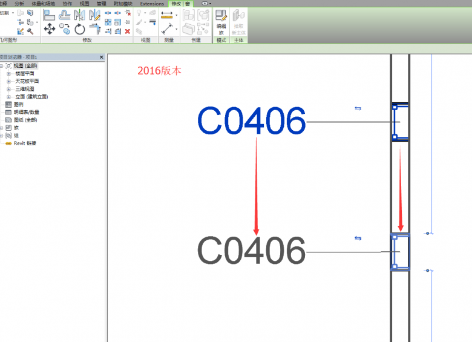
Task: Close the project browser panel
Action: (102, 57)
